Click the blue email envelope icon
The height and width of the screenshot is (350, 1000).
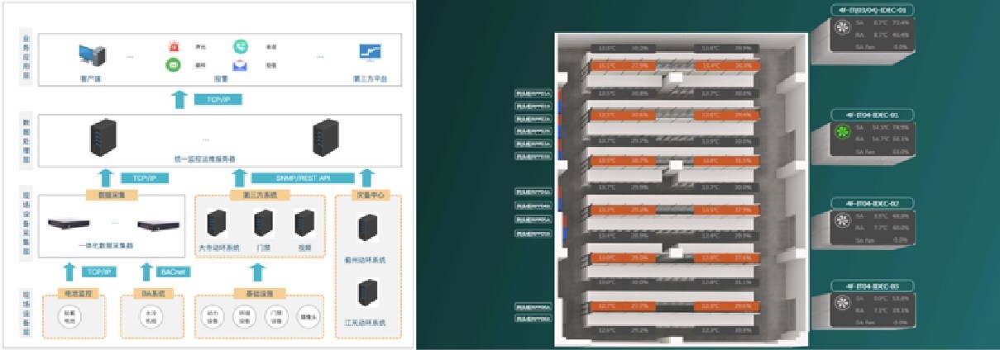[240, 65]
